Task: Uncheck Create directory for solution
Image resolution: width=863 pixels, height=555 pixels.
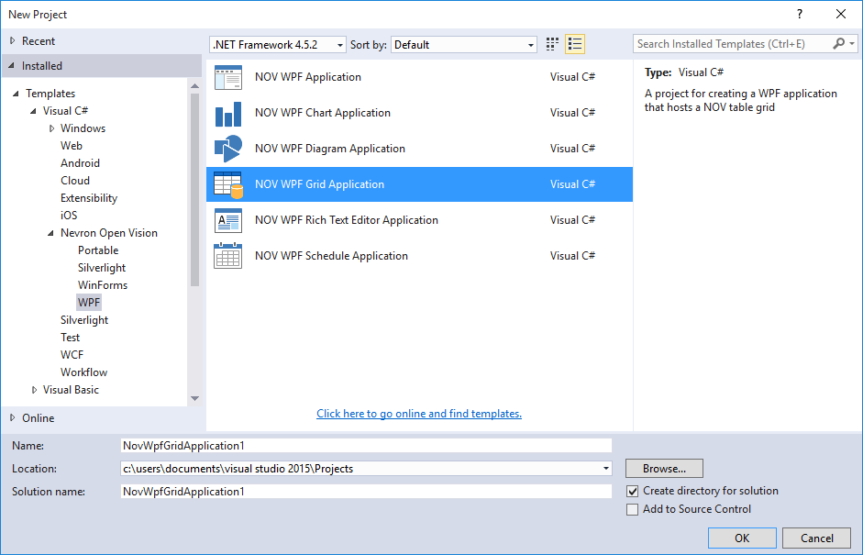Action: coord(632,492)
